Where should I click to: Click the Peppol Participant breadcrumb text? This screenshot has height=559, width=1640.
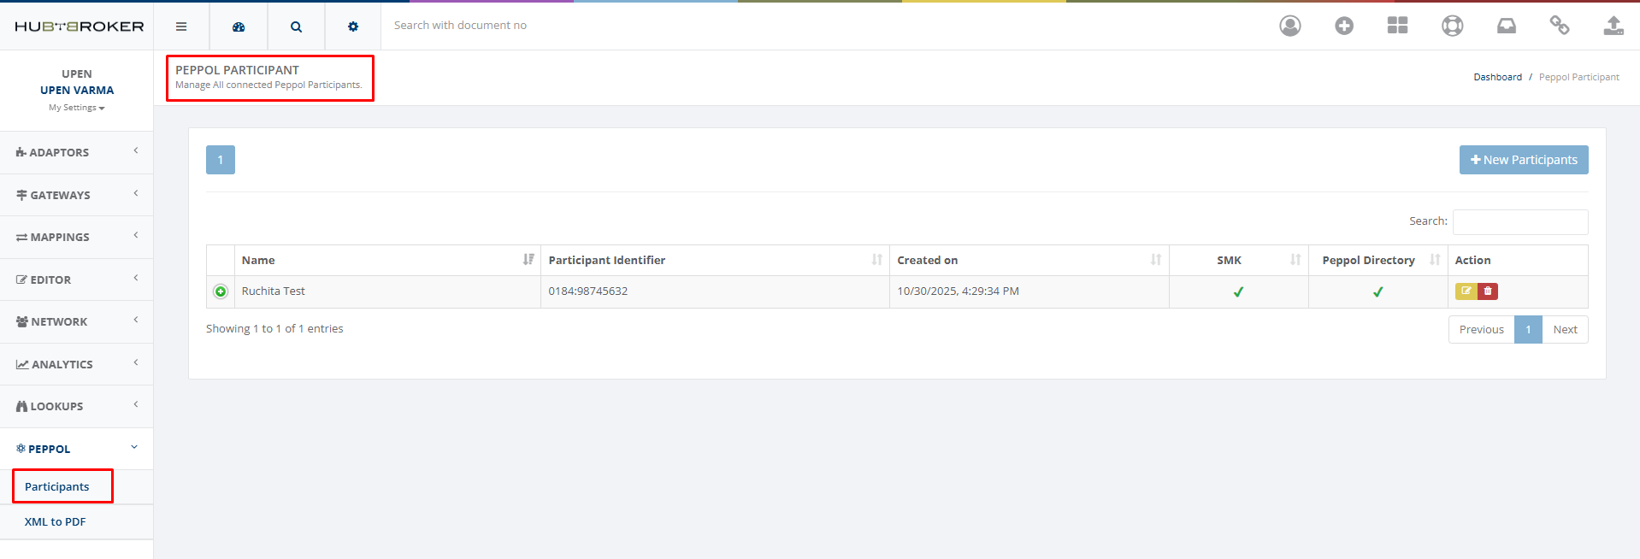pos(1578,77)
